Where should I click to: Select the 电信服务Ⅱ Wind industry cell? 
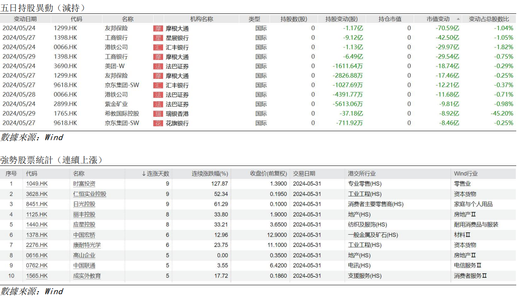coord(468,265)
